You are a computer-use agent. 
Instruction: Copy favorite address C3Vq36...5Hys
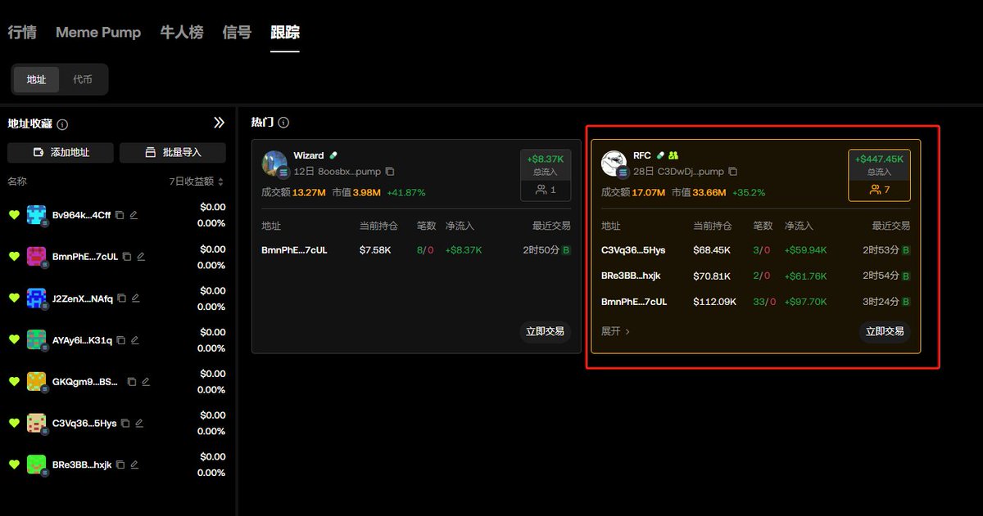click(125, 423)
